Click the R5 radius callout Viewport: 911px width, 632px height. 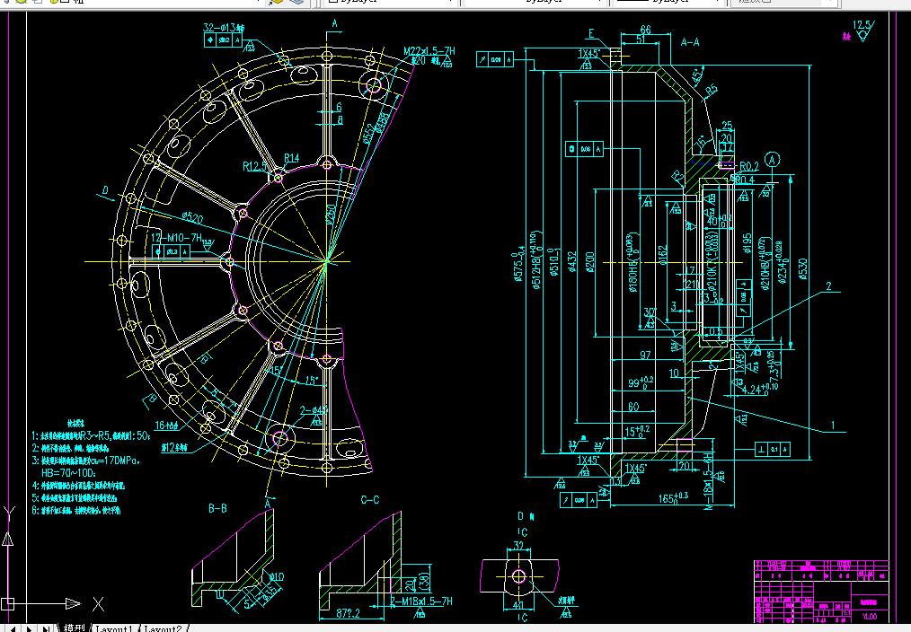coord(711,91)
